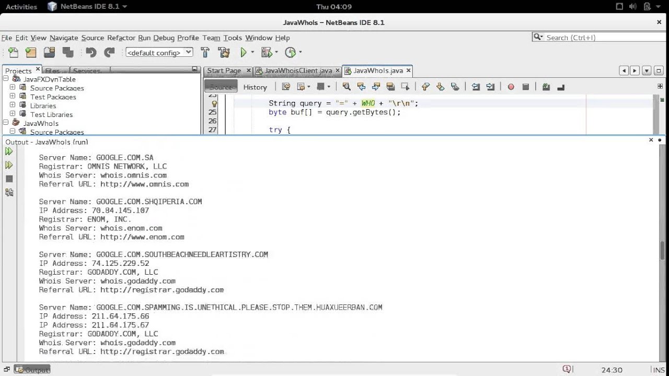Open the Debug menu in menu bar

coord(164,38)
